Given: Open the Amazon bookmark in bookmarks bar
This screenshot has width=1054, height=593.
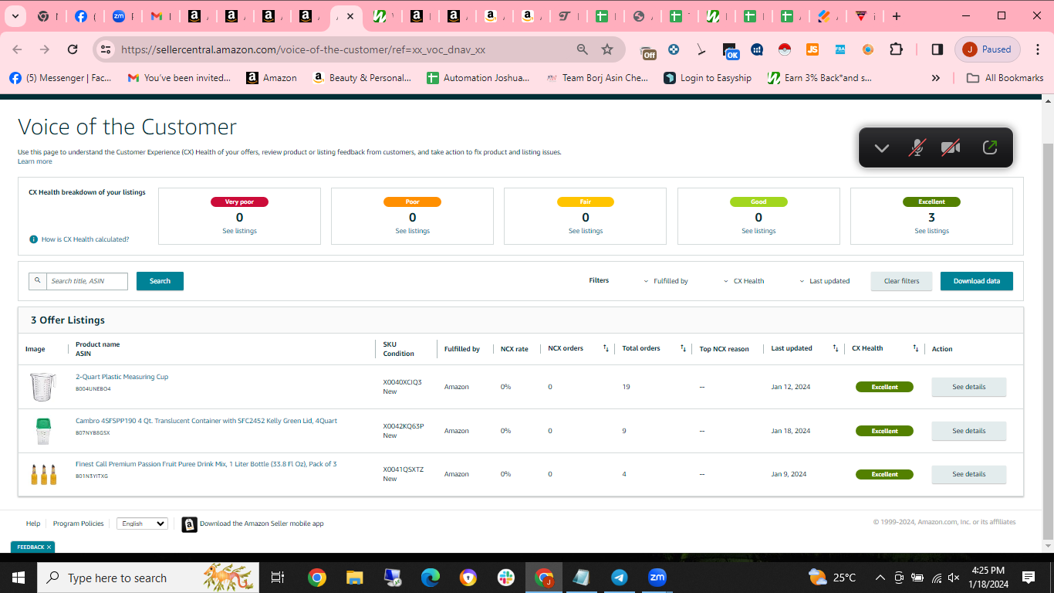Looking at the screenshot, I should (x=272, y=78).
